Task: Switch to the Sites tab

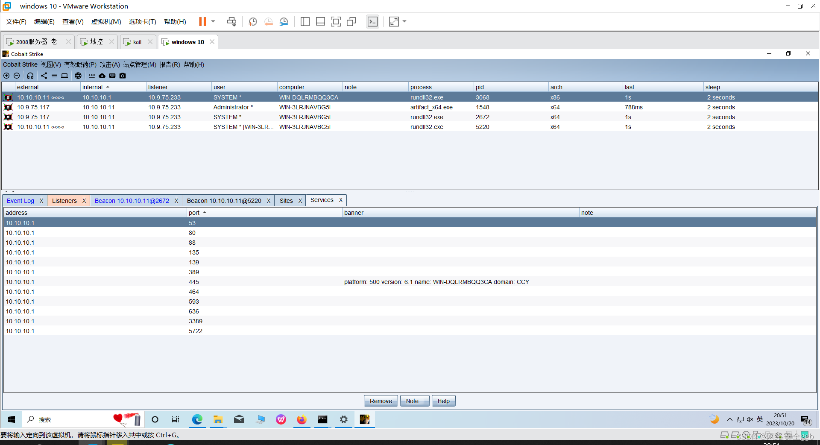Action: [x=286, y=201]
